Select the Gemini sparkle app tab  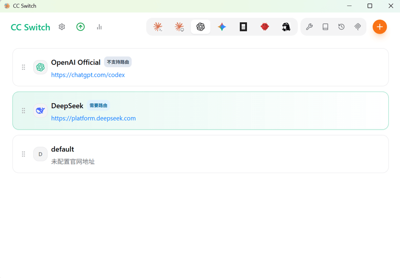pyautogui.click(x=222, y=27)
